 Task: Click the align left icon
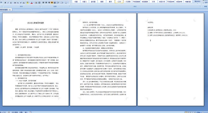(43, 3)
